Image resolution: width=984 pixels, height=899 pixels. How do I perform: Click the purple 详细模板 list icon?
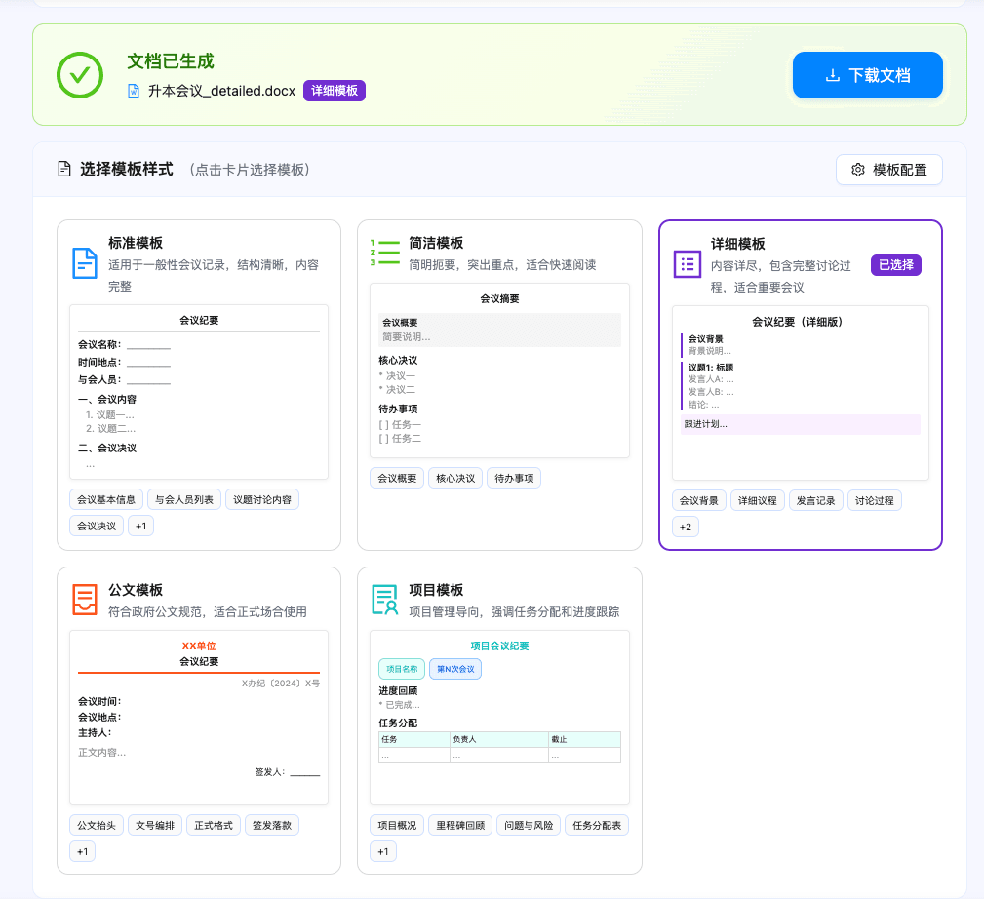click(x=688, y=264)
